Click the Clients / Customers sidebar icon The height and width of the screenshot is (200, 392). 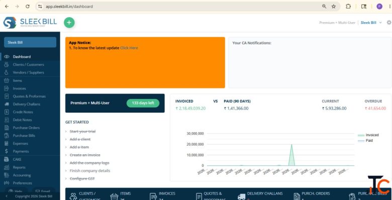7,64
